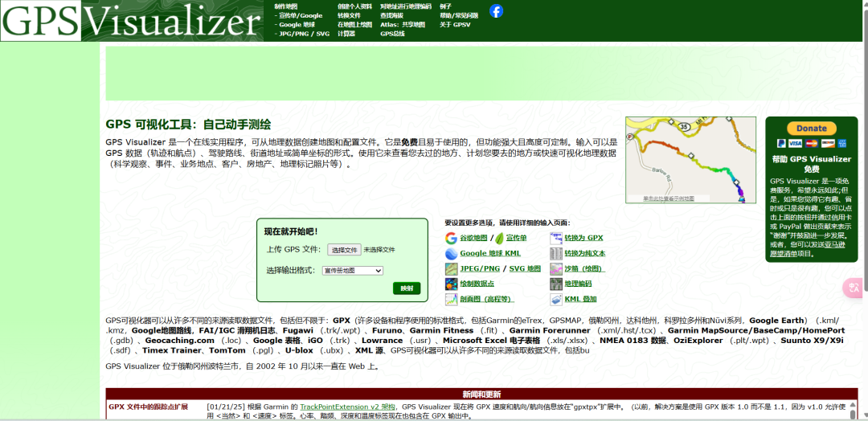Click the sample route map thumbnail
This screenshot has width=868, height=421.
[x=690, y=160]
